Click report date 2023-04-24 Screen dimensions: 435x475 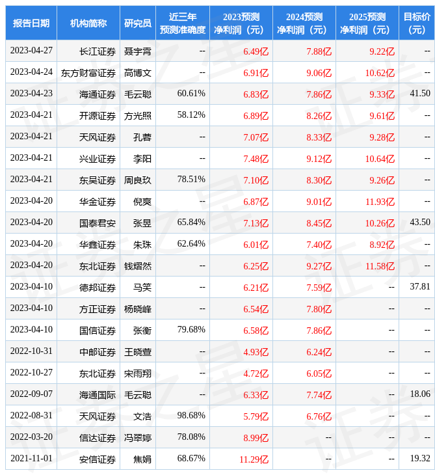point(31,72)
